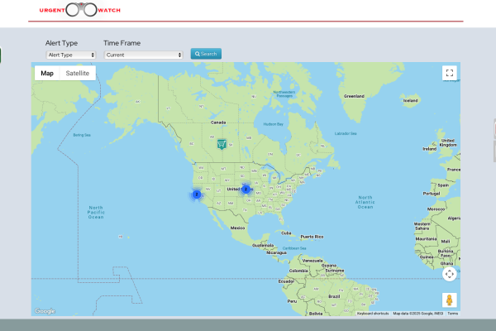Click the green tab on the left edge
Viewport: 496px width, 331px height.
1,55
